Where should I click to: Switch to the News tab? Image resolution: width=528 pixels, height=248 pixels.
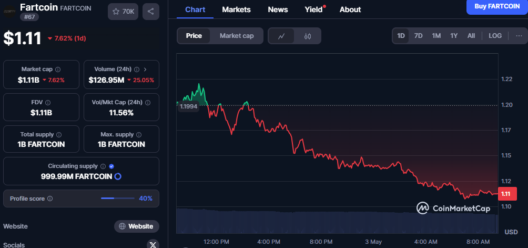278,10
